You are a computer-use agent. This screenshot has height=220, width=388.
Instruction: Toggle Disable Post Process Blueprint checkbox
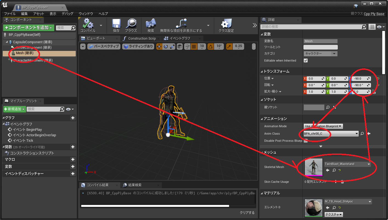[306, 141]
